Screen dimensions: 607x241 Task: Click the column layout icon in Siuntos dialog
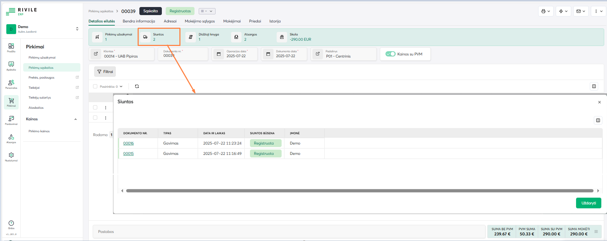click(x=598, y=120)
